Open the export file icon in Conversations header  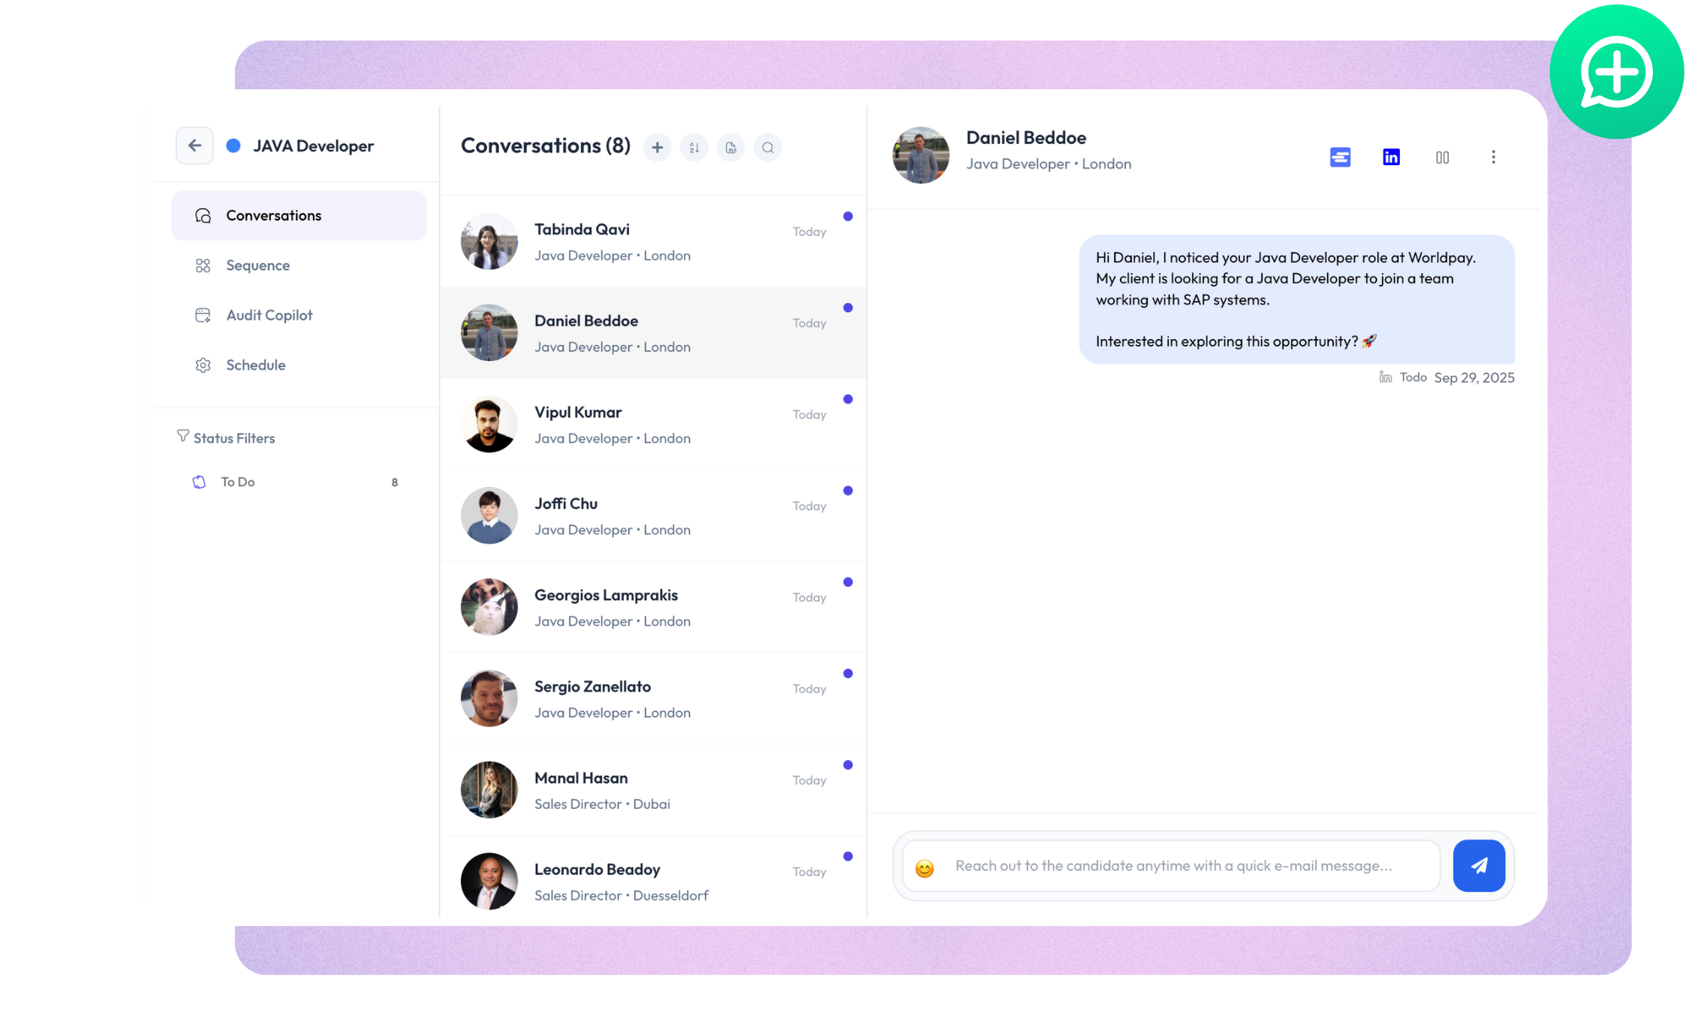click(x=730, y=148)
